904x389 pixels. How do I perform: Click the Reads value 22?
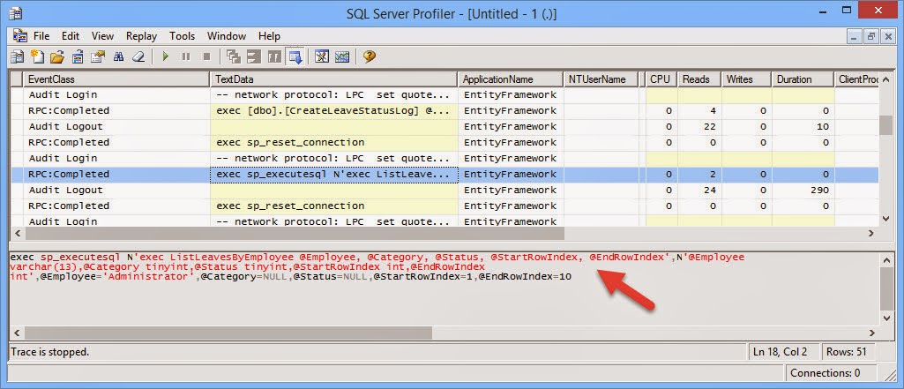click(710, 127)
